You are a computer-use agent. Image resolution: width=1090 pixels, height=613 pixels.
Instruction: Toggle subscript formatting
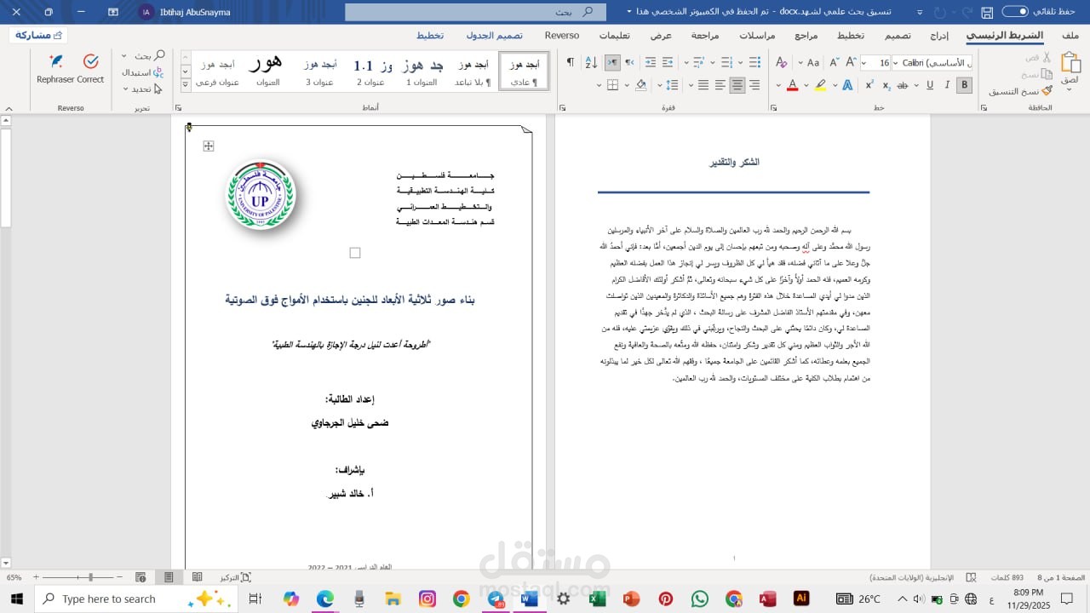pos(886,85)
